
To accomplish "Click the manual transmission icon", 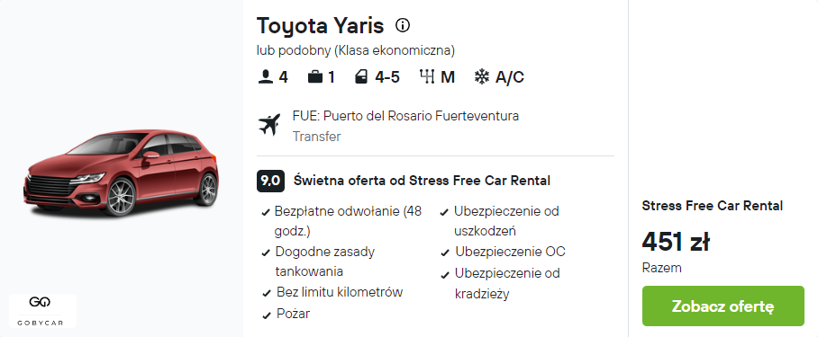I will point(427,77).
